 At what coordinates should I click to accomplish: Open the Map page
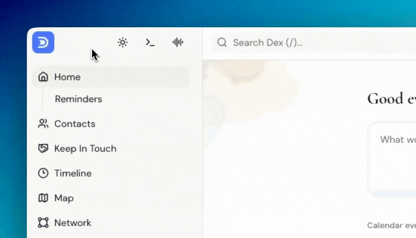pyautogui.click(x=64, y=198)
